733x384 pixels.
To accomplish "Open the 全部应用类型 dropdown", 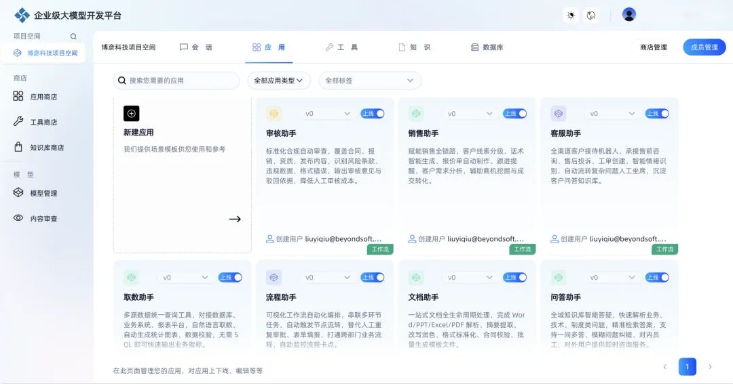I will [x=279, y=80].
